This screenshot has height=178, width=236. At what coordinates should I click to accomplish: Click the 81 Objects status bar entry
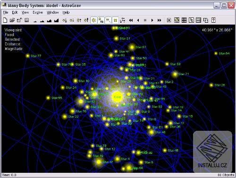tap(226, 175)
